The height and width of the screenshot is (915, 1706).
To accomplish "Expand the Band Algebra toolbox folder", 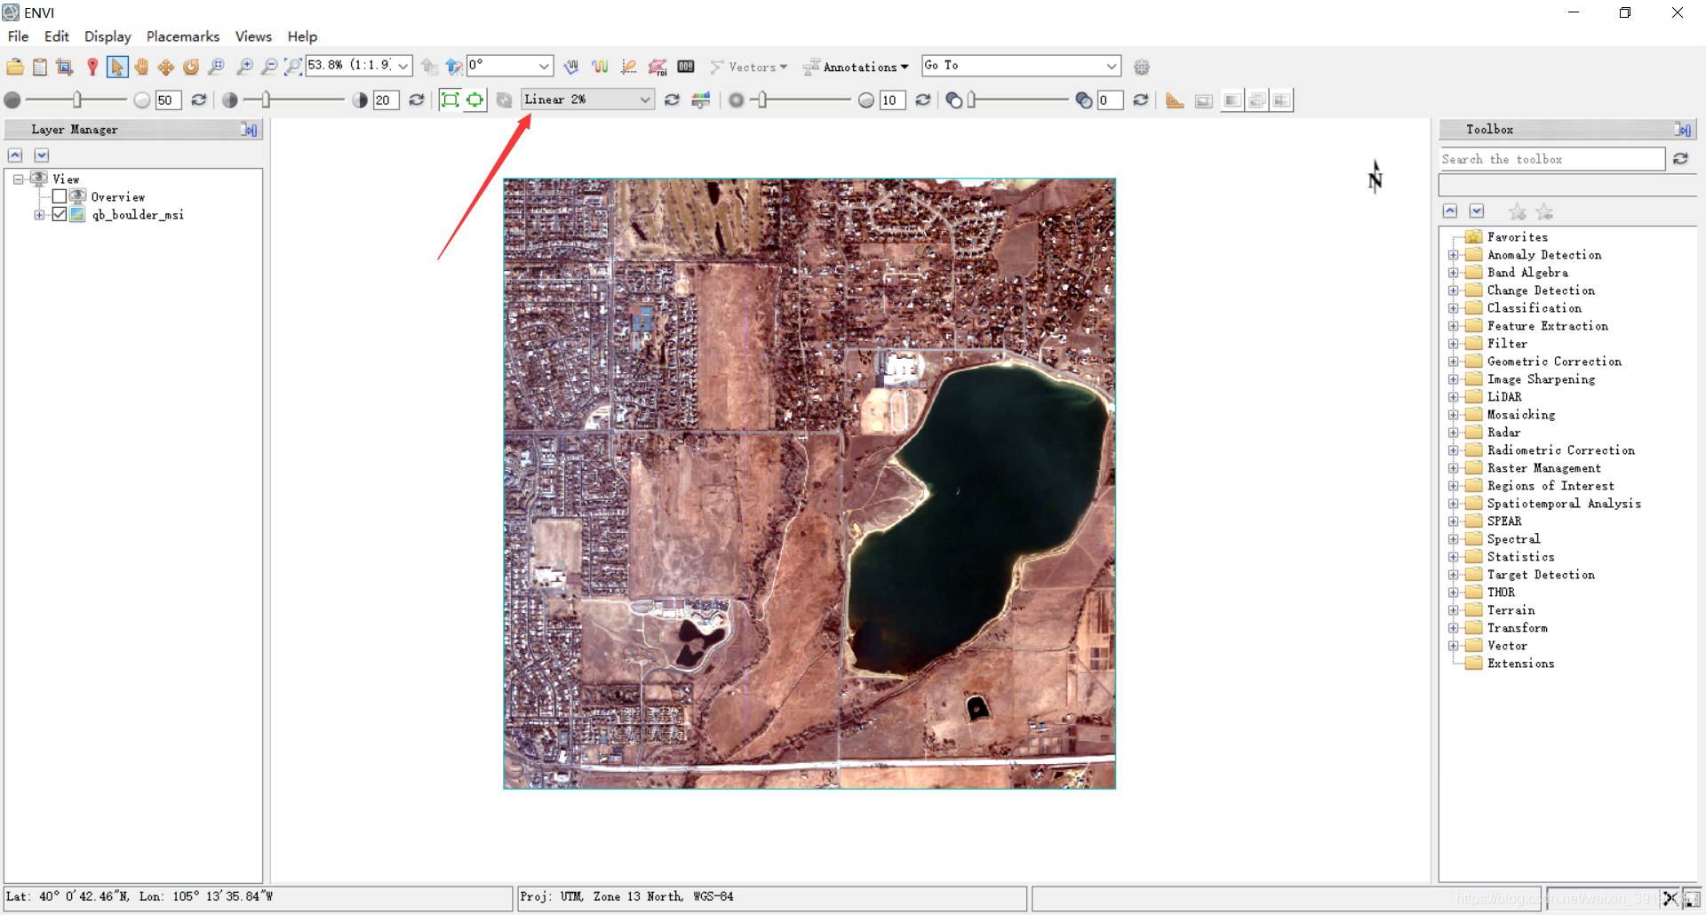I will click(1454, 273).
